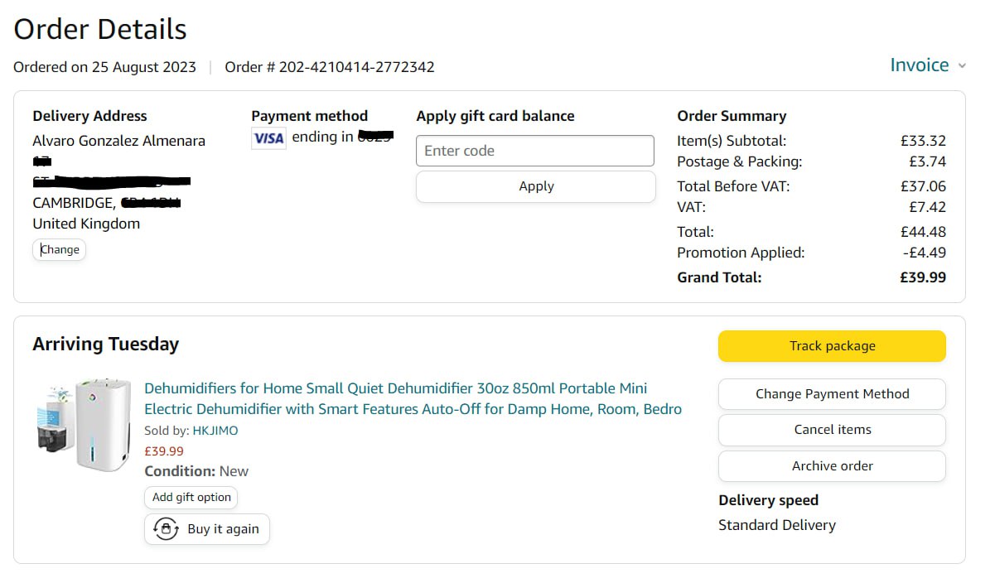Click the VISA card logo icon
995x583 pixels.
[x=268, y=138]
